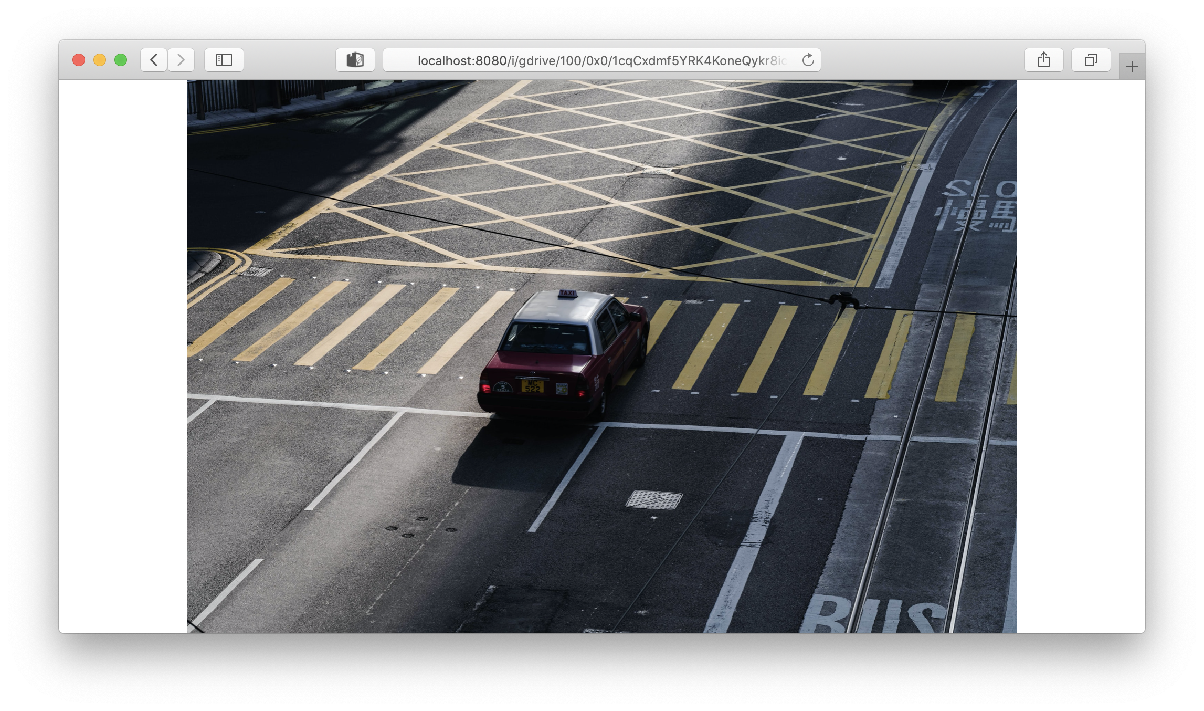Close the Safari window with the red button
Image resolution: width=1204 pixels, height=711 pixels.
(79, 60)
